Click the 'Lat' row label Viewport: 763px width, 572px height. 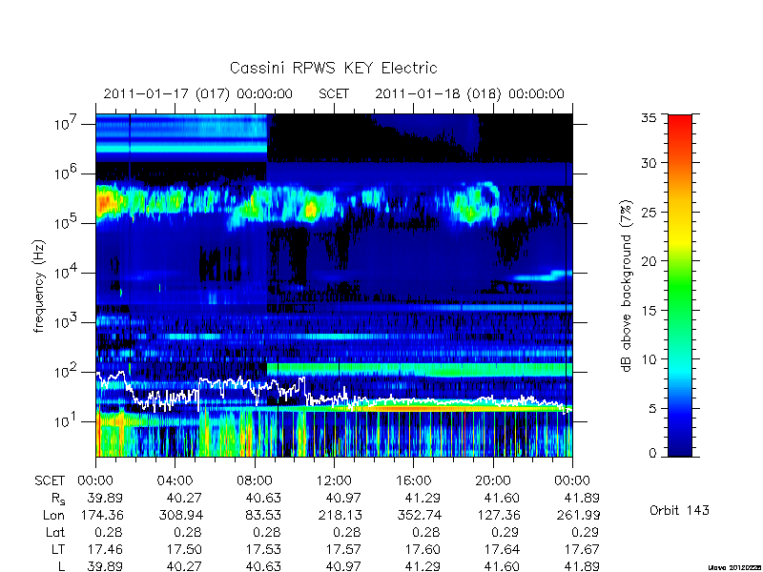coord(55,532)
